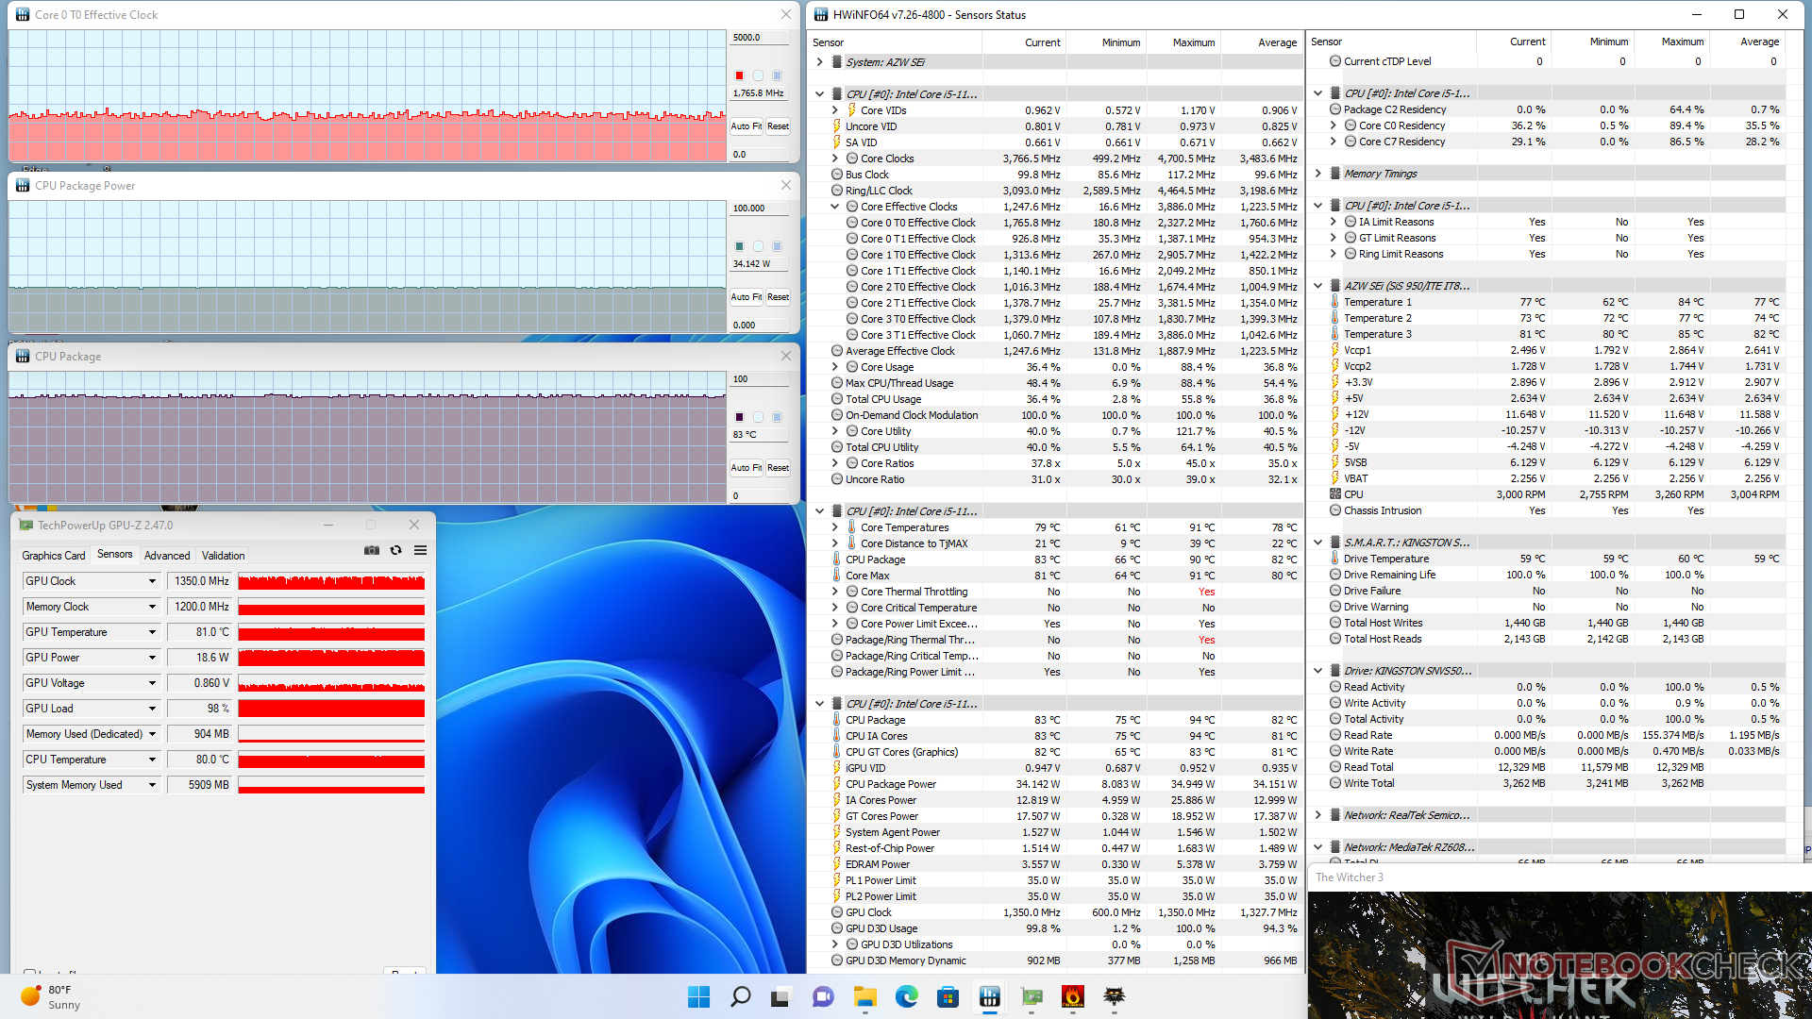1812x1019 pixels.
Task: Open File Explorer from the taskbar
Action: click(864, 997)
